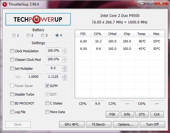Increase Set Multiplier with up arrow
Viewport: 170px width, 133px height.
[65, 67]
